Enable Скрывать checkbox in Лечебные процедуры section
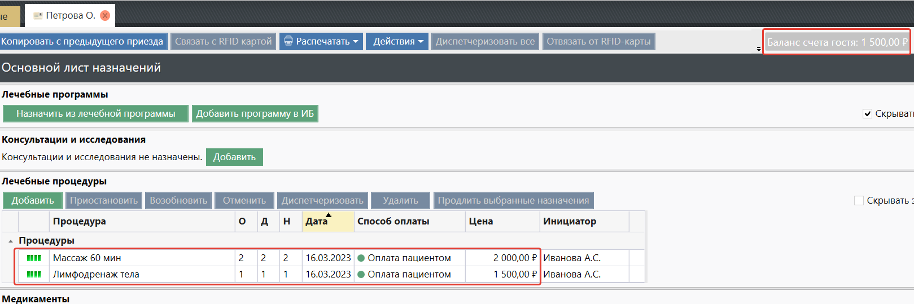The height and width of the screenshot is (304, 914). (859, 201)
